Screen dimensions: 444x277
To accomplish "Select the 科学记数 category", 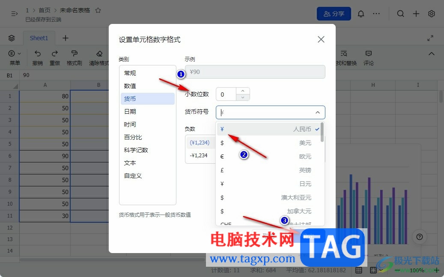I will coord(148,150).
